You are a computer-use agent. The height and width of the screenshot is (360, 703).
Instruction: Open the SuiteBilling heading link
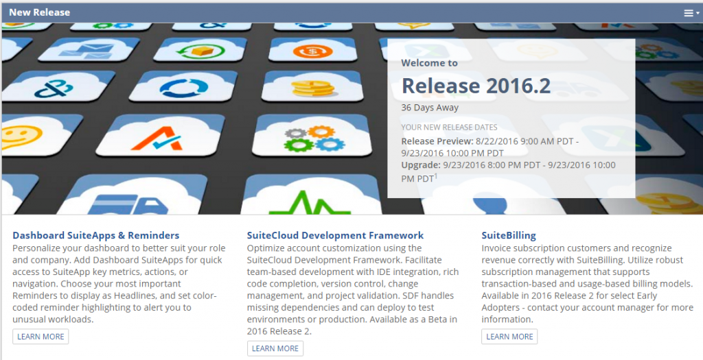tap(509, 235)
